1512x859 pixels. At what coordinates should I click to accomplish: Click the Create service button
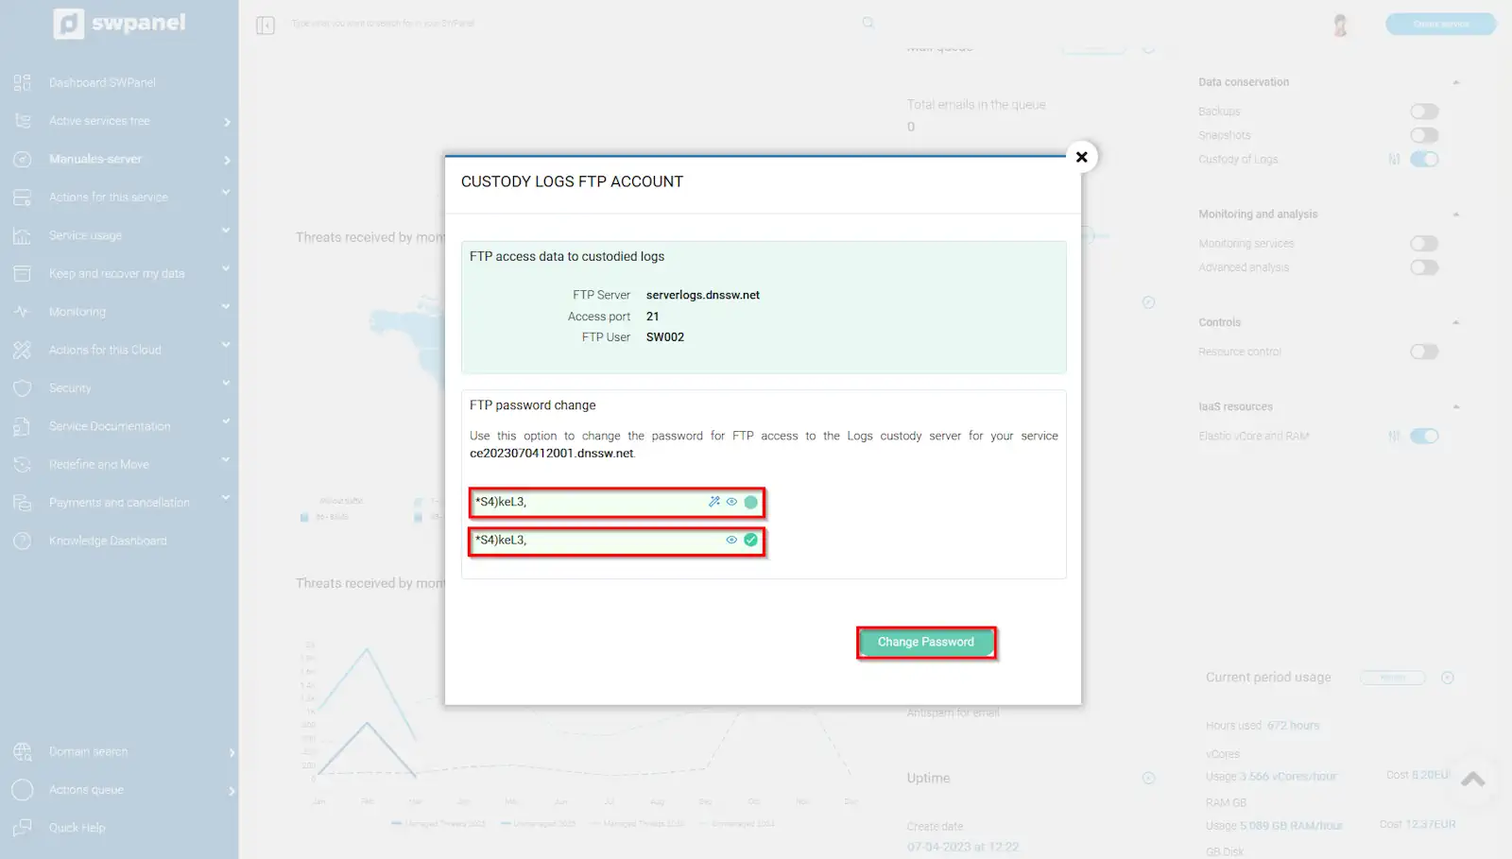click(x=1440, y=25)
